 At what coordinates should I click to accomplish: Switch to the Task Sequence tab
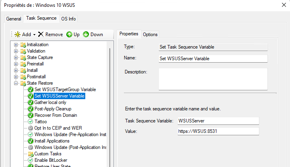click(x=41, y=18)
